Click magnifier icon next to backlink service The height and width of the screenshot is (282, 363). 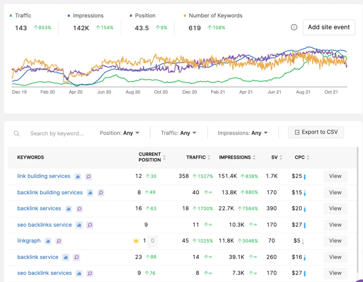tap(76, 258)
